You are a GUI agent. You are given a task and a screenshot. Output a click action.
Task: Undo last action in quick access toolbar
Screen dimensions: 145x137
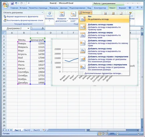(16, 3)
